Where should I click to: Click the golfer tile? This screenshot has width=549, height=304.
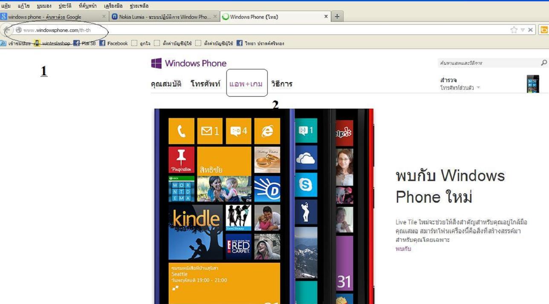tap(306, 212)
